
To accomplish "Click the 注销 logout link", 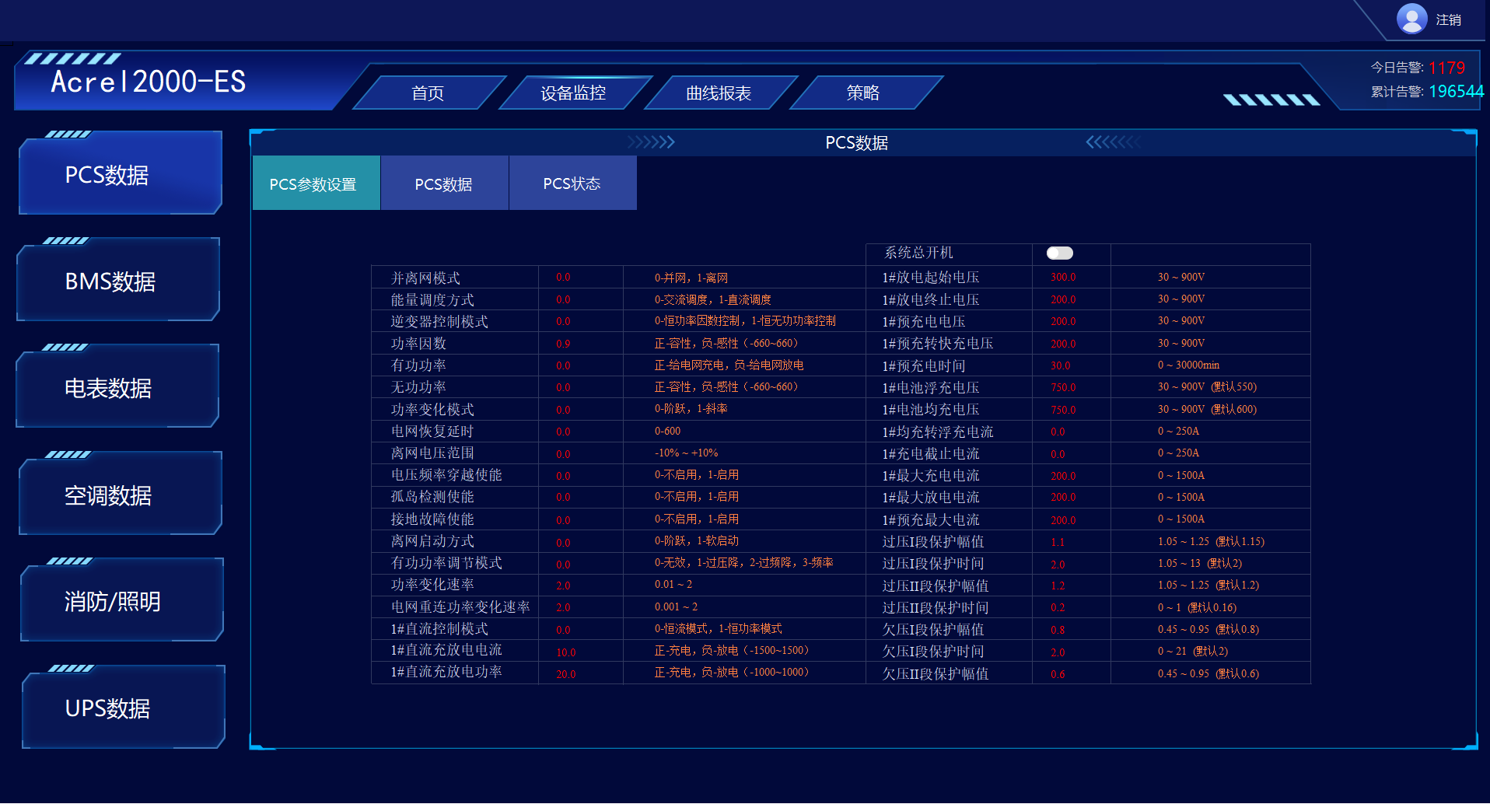I will [1448, 19].
